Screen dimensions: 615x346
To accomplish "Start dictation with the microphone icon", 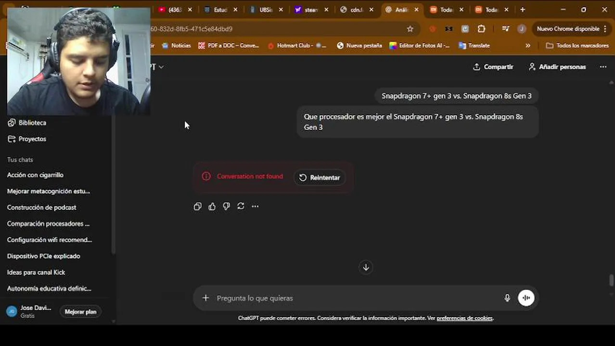I will pyautogui.click(x=507, y=298).
